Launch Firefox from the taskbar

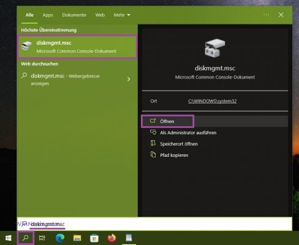112,238
